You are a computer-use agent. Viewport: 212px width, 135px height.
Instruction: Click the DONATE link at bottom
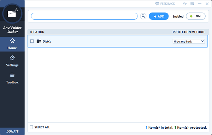12,131
